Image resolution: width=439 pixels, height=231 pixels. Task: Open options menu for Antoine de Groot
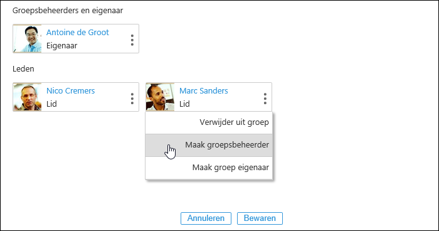[x=132, y=40]
